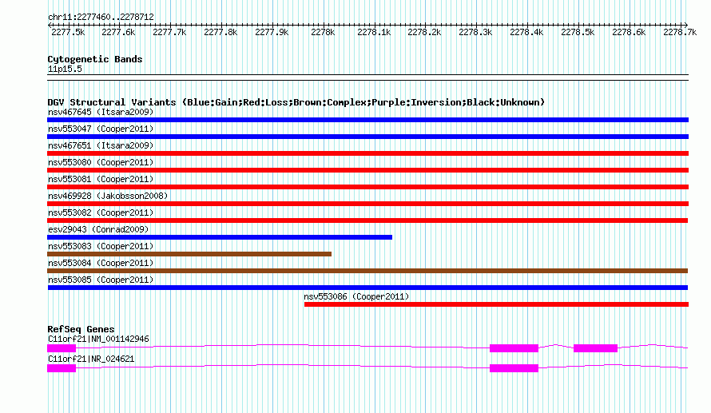Click the 2277.8k ruler tick label
Viewport: 711px width, 413px height.
coord(220,32)
